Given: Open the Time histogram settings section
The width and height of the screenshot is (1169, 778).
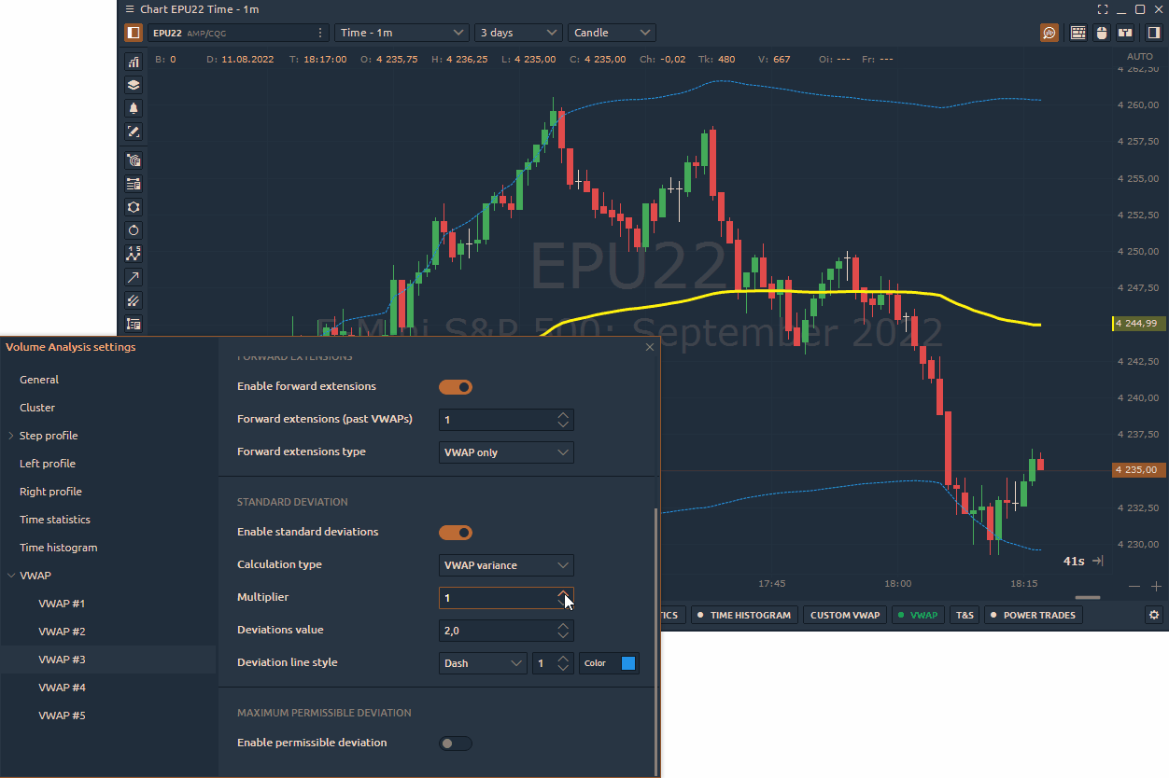Looking at the screenshot, I should click(x=58, y=548).
